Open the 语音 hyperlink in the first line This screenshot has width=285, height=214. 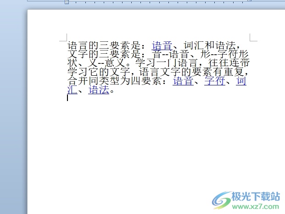tap(162, 45)
